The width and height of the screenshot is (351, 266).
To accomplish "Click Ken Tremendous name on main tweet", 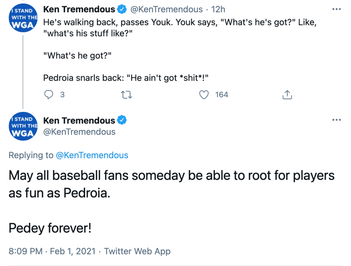I will point(79,121).
